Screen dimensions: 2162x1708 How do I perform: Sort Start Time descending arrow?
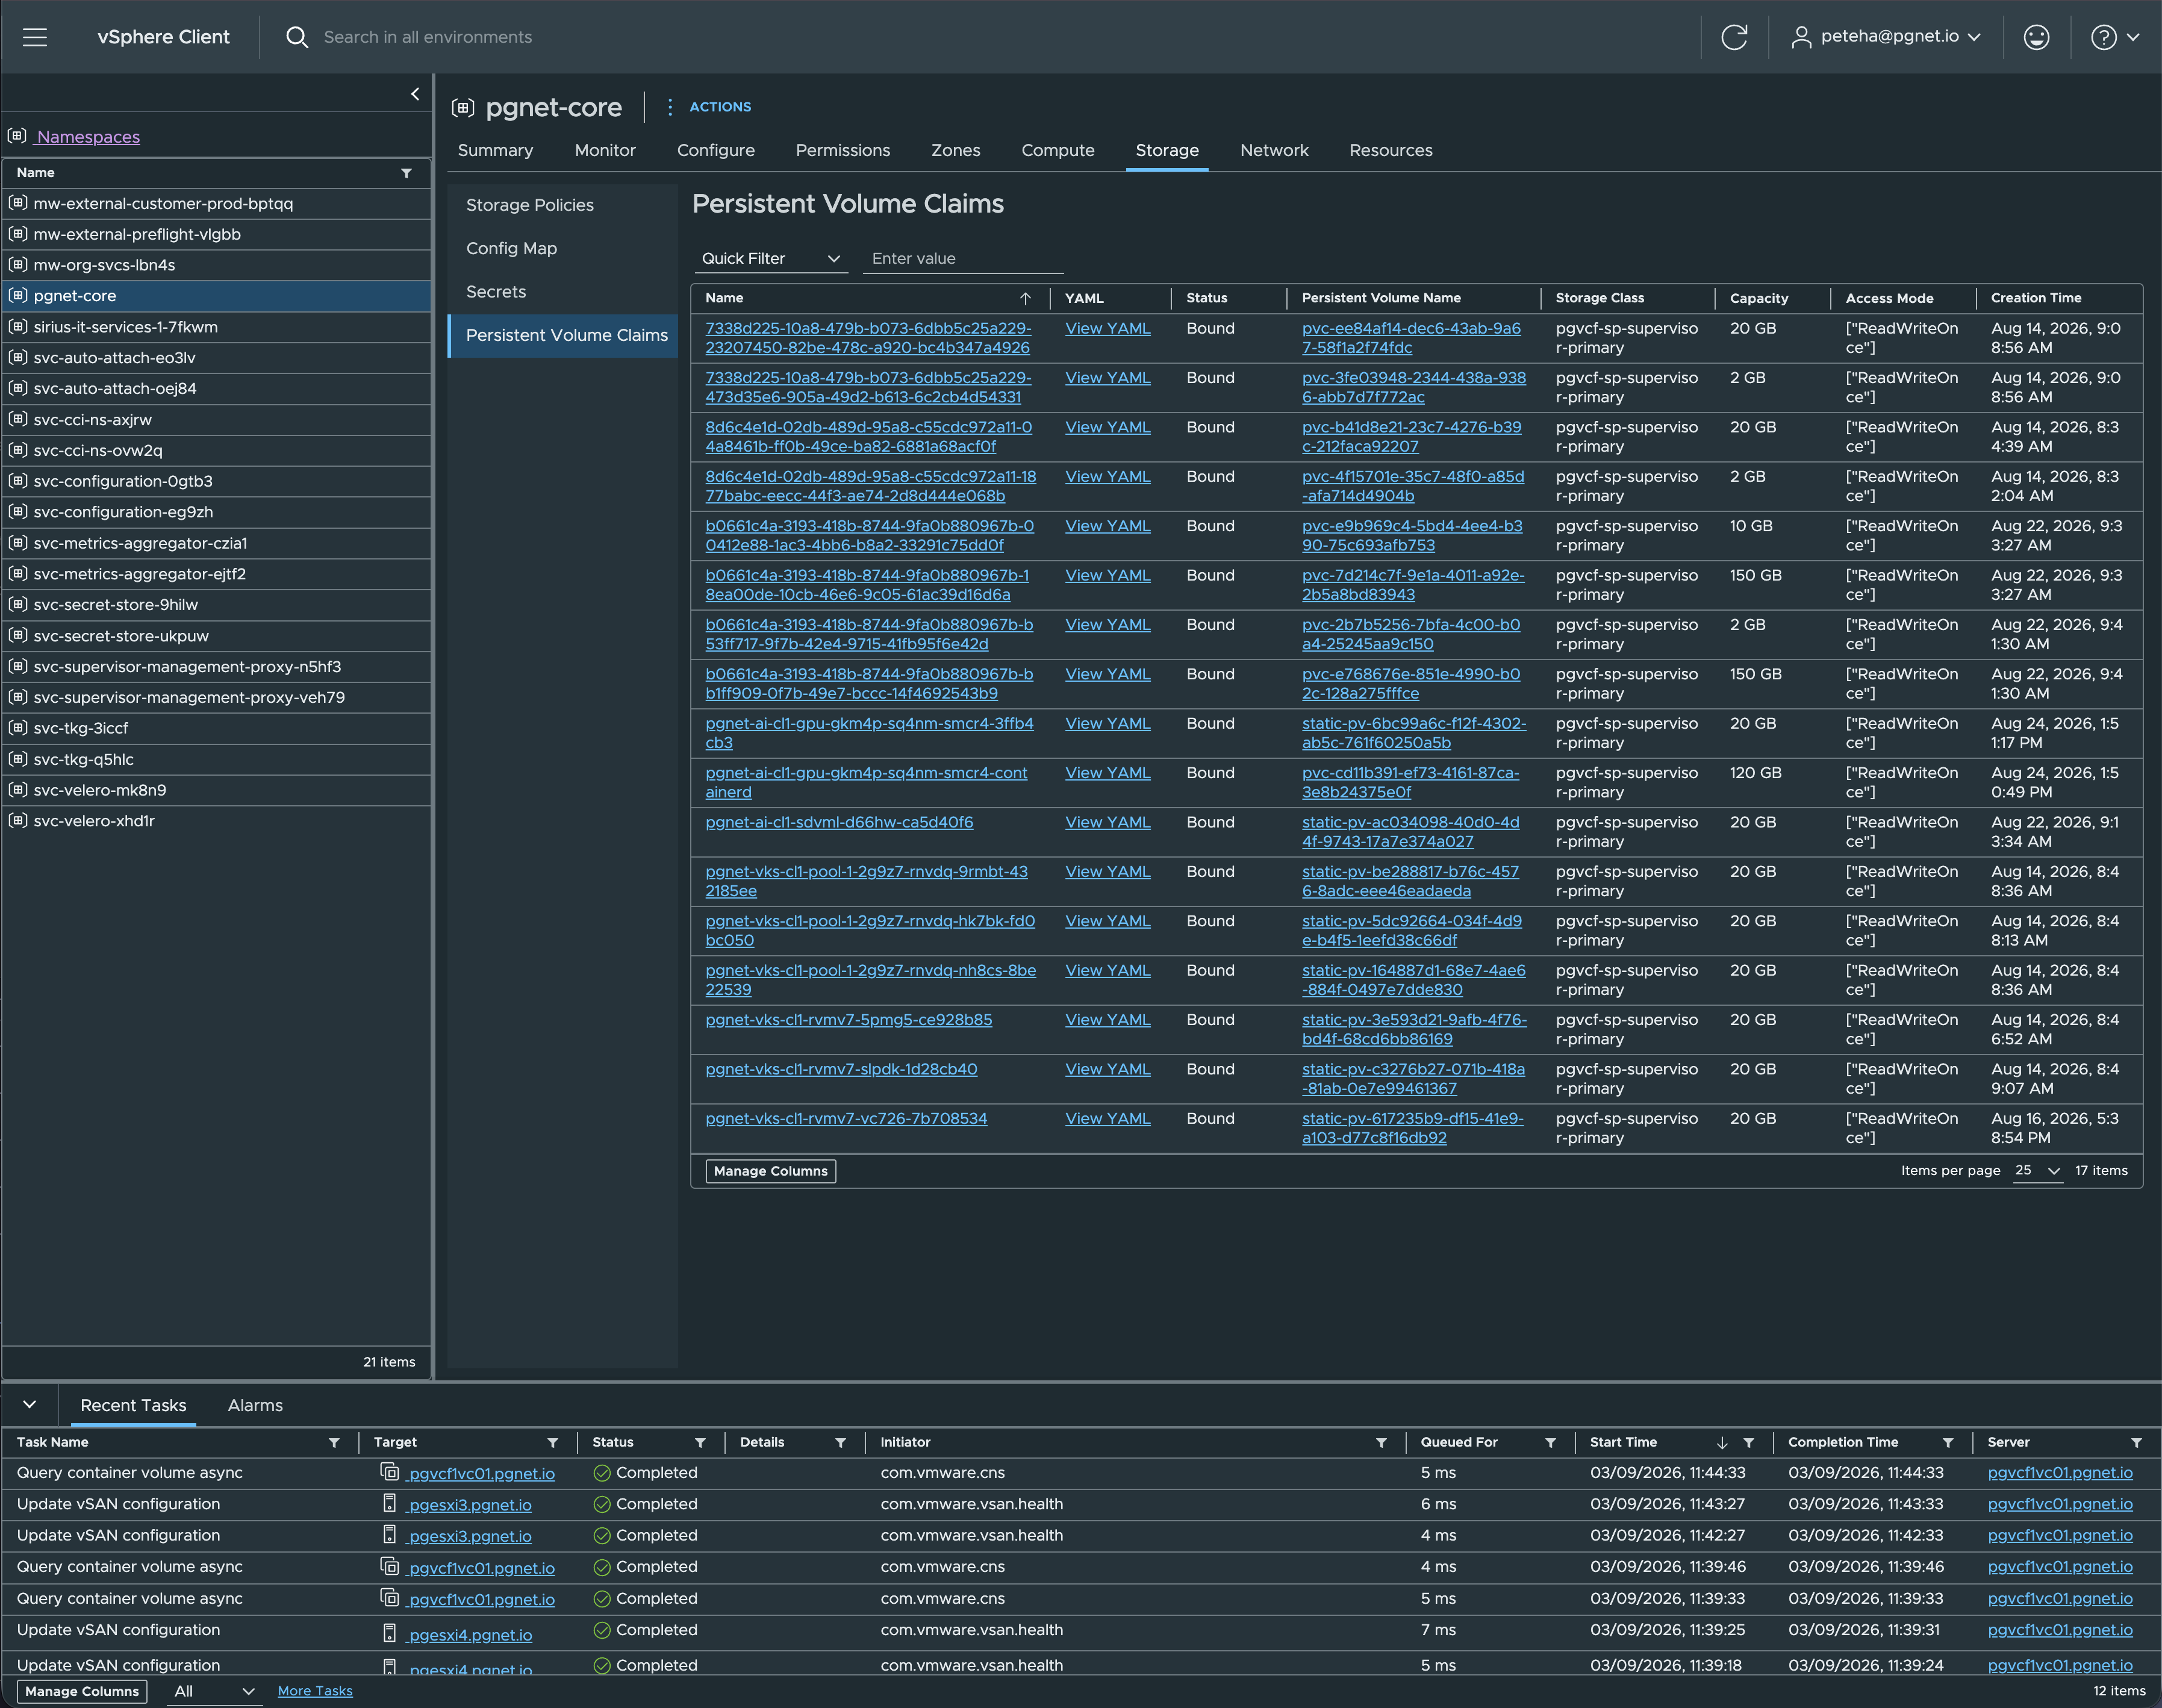[x=1722, y=1442]
